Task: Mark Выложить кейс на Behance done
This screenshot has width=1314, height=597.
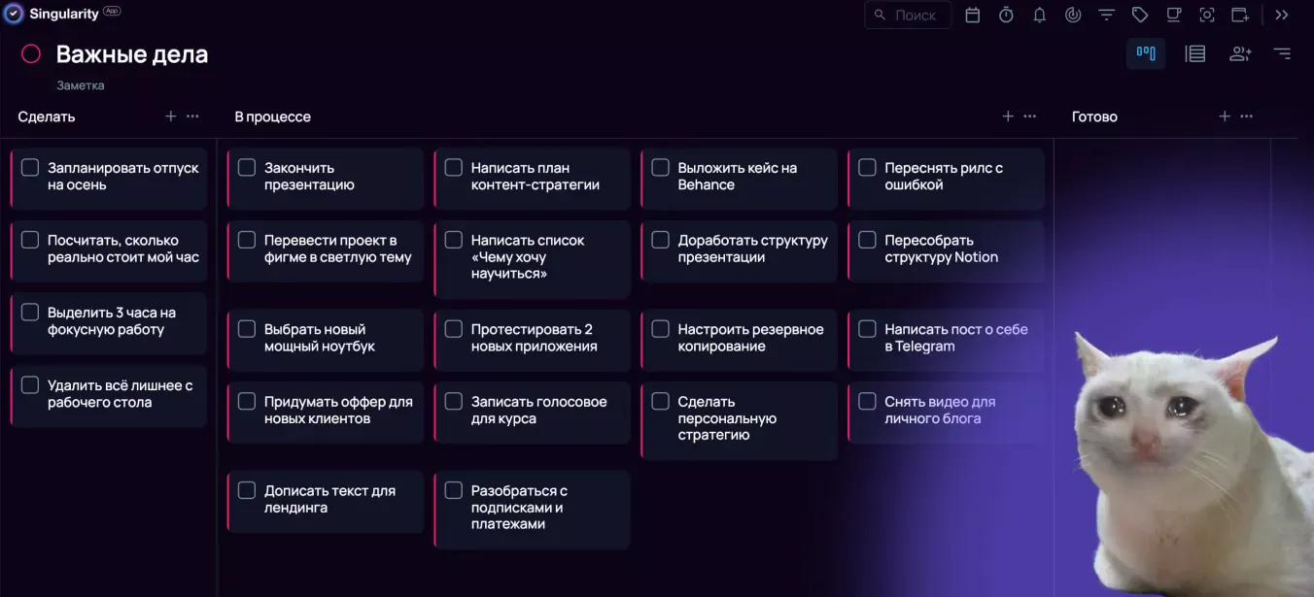Action: pos(660,168)
